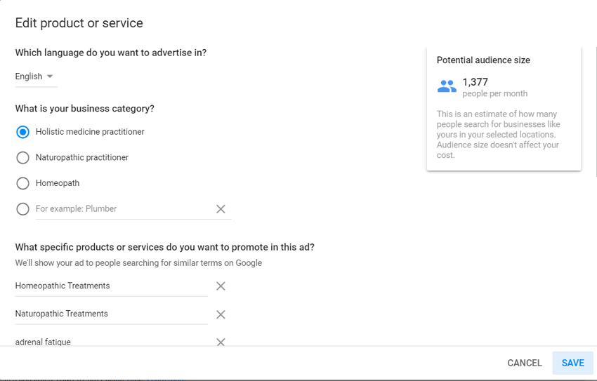Select Holistic medicine practitioner radio button
This screenshot has height=381, width=597.
click(x=23, y=132)
